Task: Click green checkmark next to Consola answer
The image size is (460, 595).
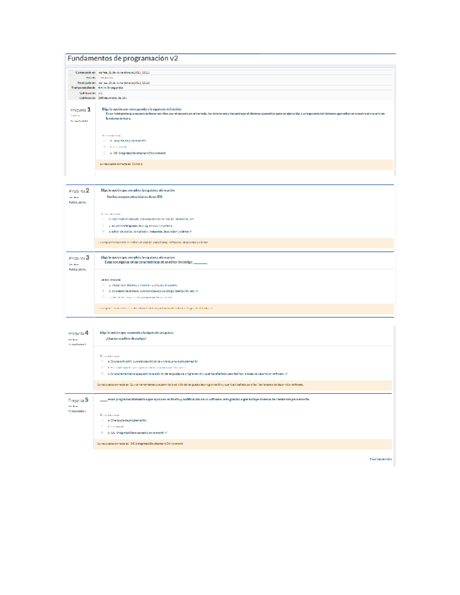Action: tap(125, 147)
